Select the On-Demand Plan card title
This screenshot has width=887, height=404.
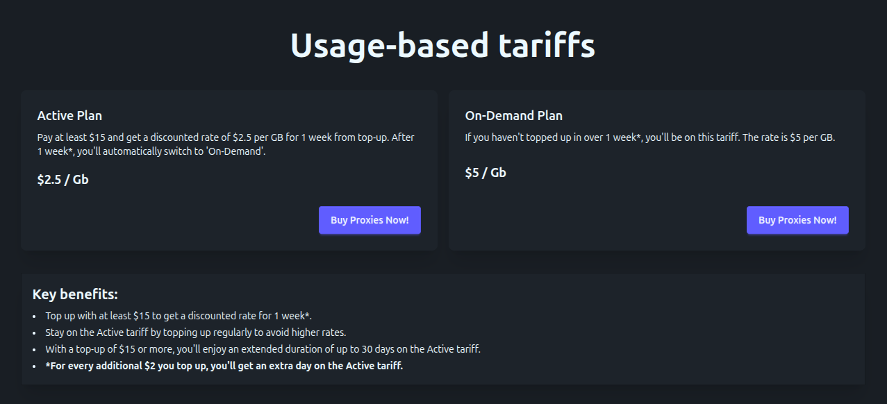click(513, 116)
